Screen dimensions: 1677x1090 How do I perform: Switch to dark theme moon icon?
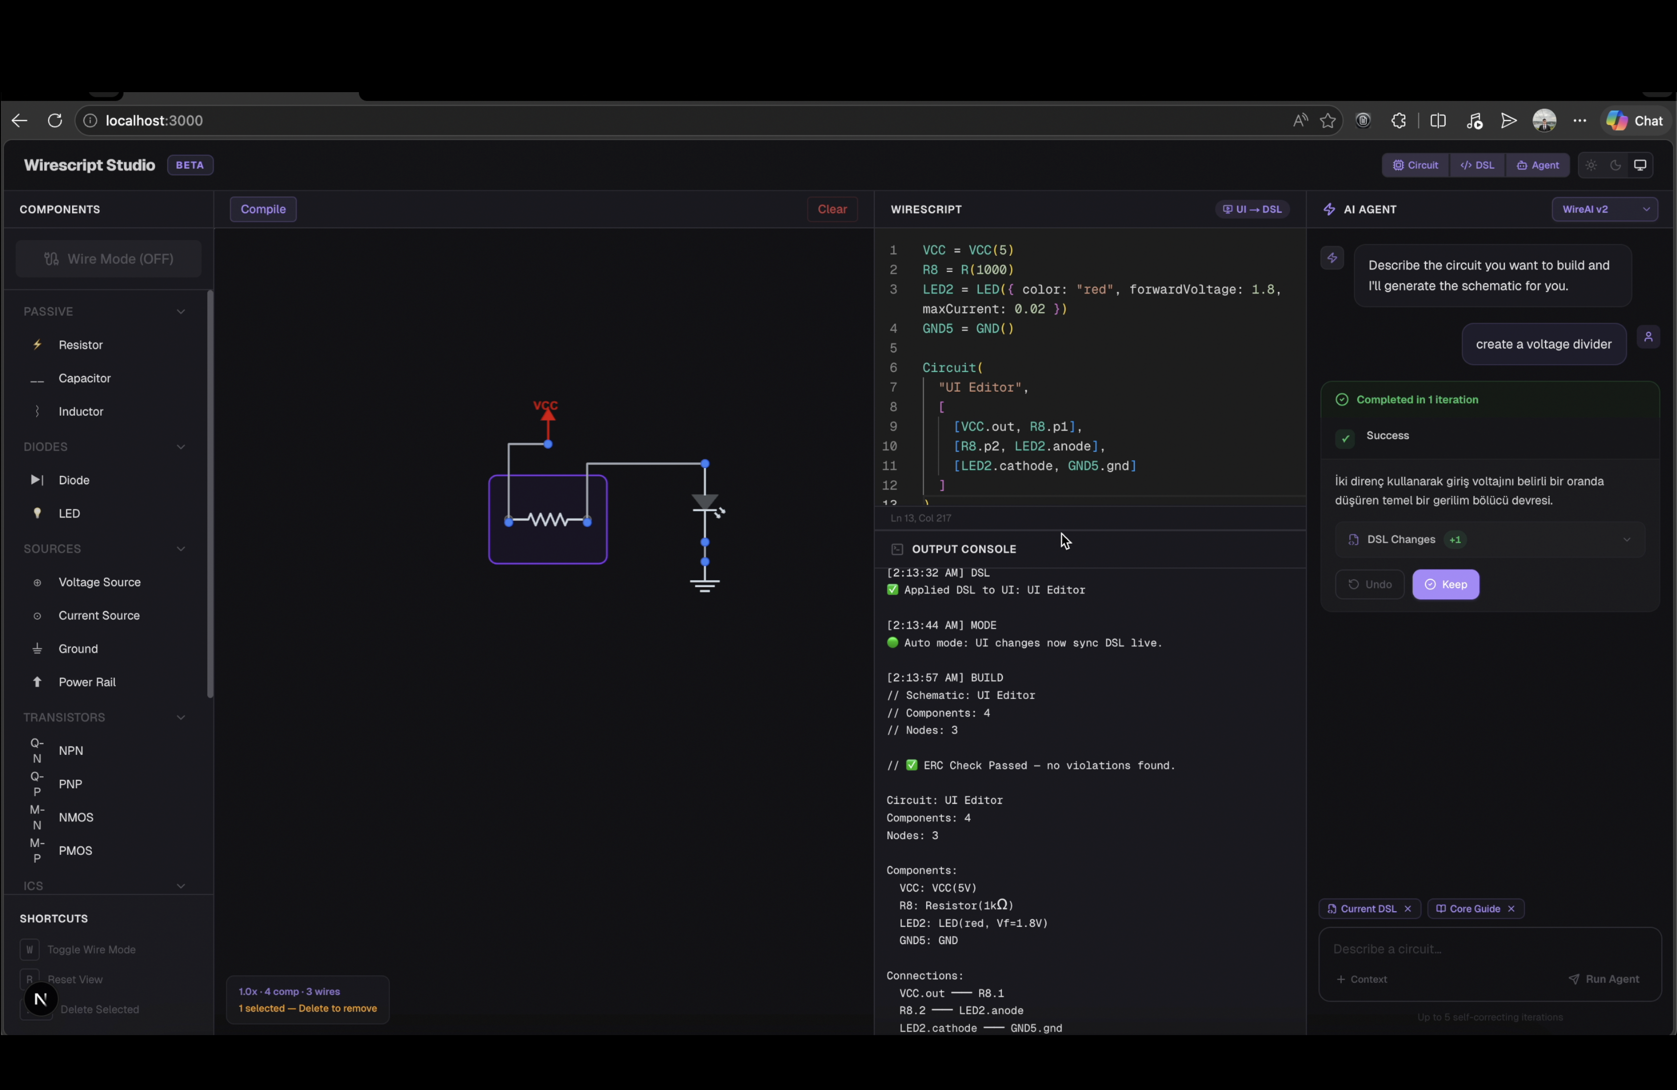point(1615,166)
